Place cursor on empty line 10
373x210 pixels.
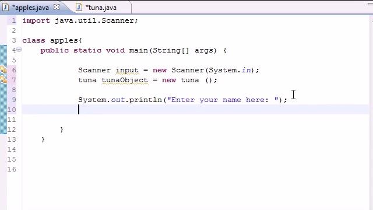[195, 110]
